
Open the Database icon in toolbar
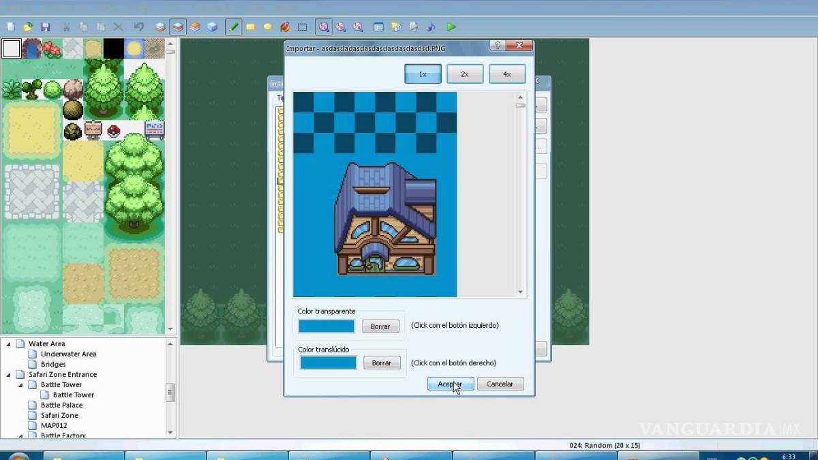tap(378, 27)
